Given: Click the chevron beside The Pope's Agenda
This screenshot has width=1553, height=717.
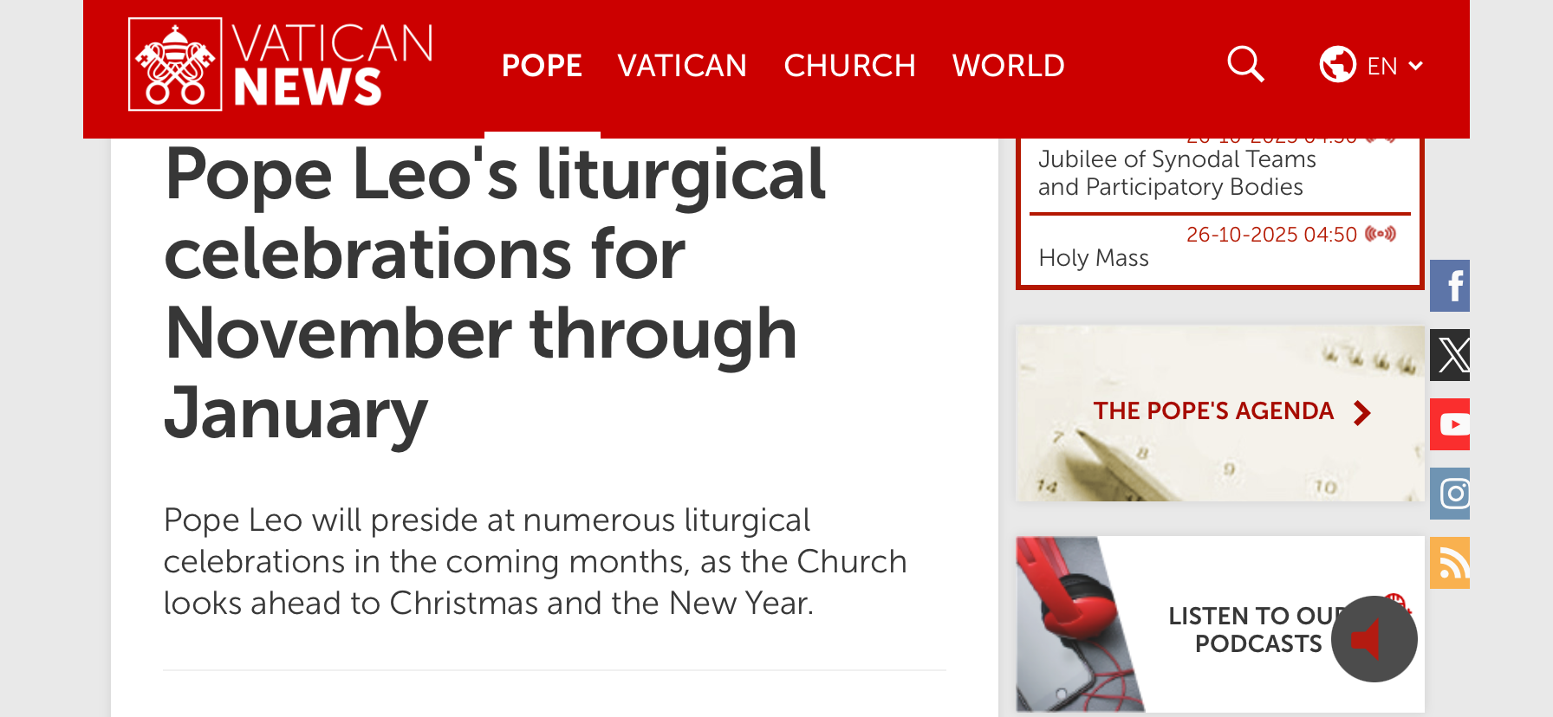Looking at the screenshot, I should [x=1362, y=413].
